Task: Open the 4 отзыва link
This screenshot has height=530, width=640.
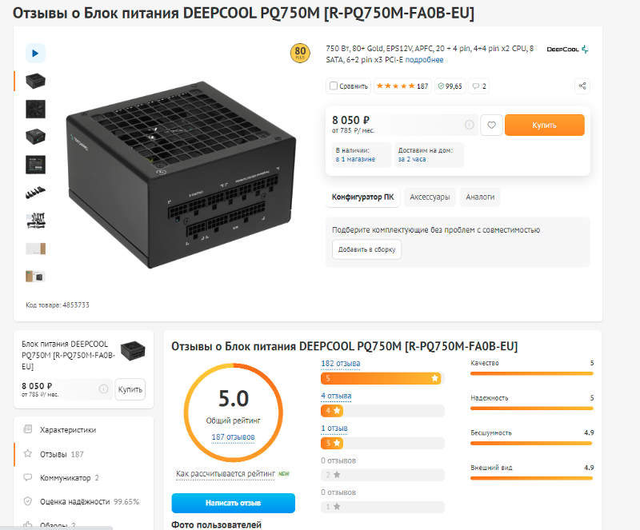Action: point(336,396)
